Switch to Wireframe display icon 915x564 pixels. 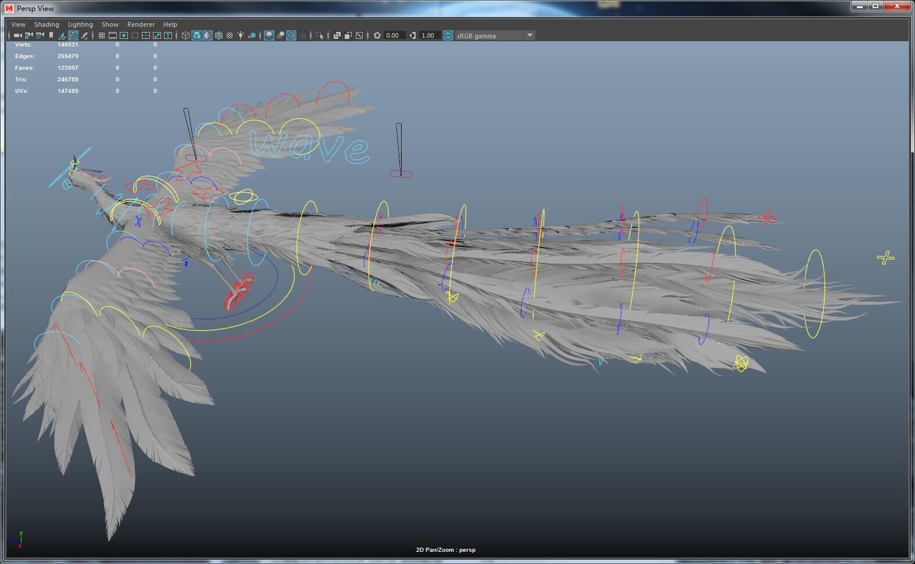(x=185, y=35)
